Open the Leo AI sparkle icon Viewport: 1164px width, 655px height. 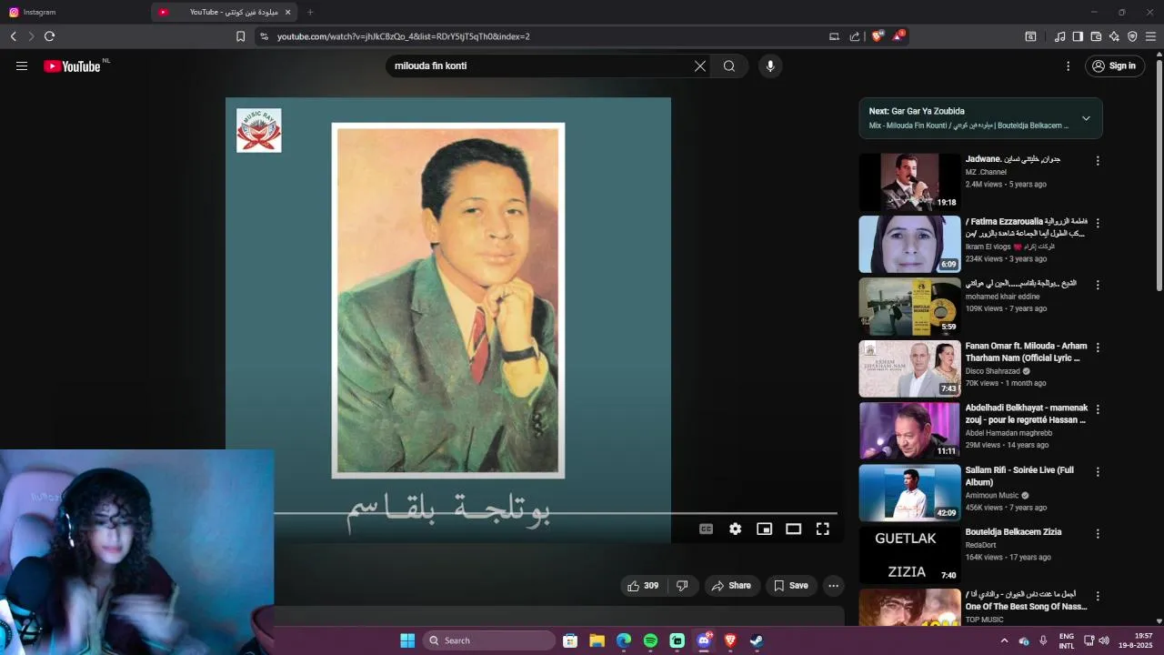1114,36
